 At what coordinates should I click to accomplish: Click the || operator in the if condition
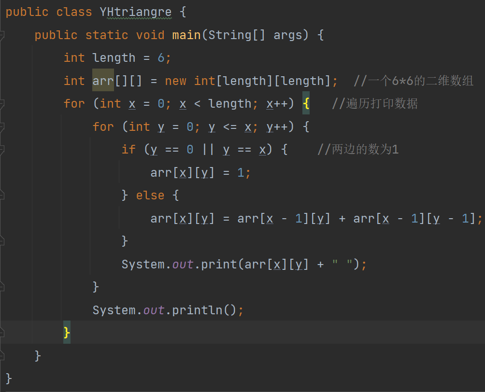tap(208, 149)
